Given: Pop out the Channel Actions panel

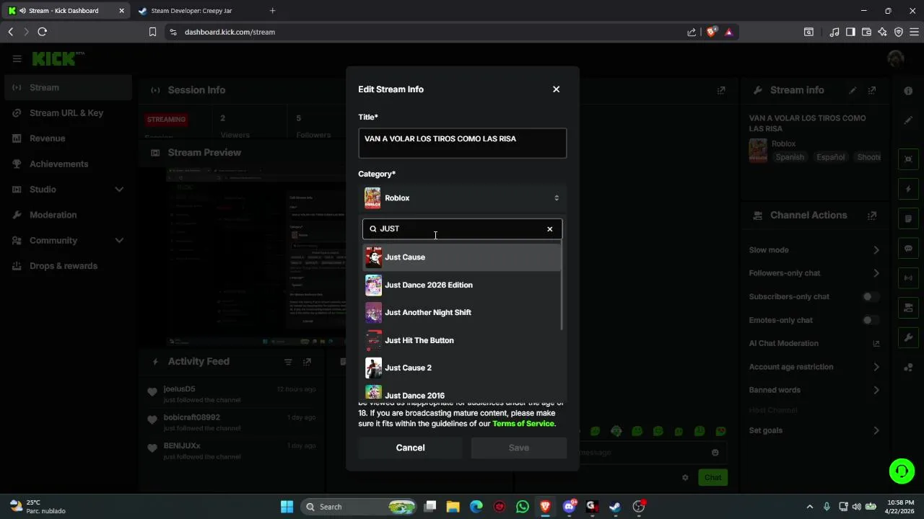Looking at the screenshot, I should (x=872, y=216).
